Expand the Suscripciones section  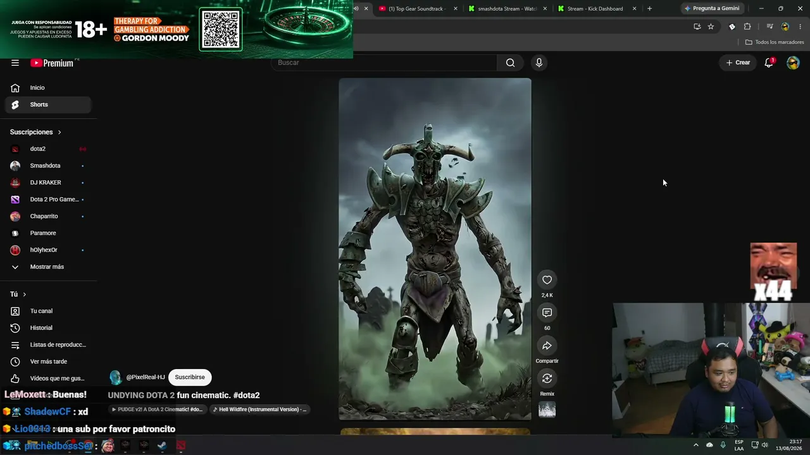pos(36,132)
